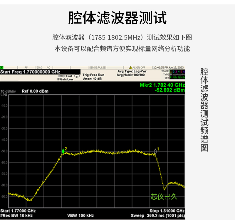The height and width of the screenshot is (220, 235).
Task: Click the Ref 0.00 dBm label
Action: click(35, 91)
